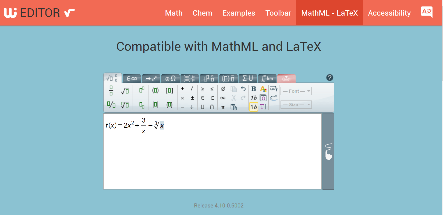Viewport: 443px width, 215px height.
Task: Open the Scripts and layout tab
Action: pyautogui.click(x=209, y=78)
